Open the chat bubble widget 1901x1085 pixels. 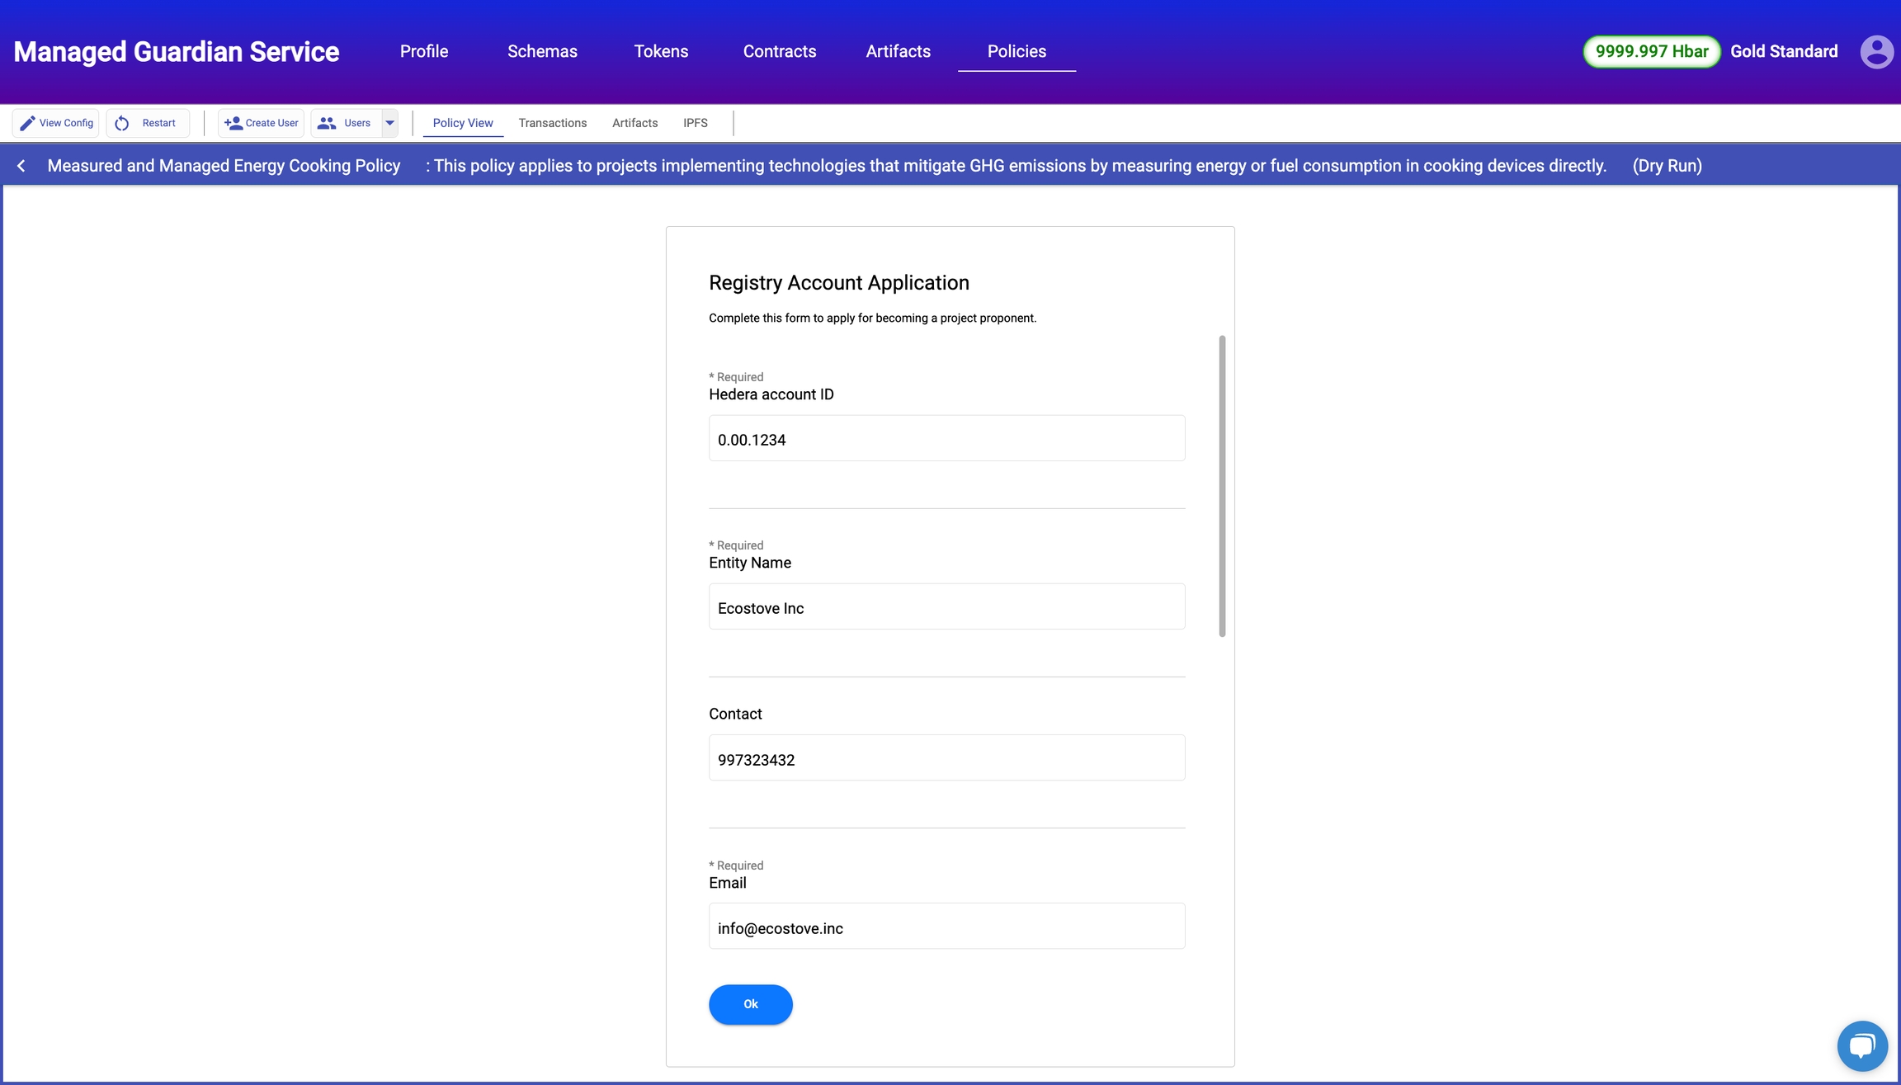[x=1861, y=1045]
